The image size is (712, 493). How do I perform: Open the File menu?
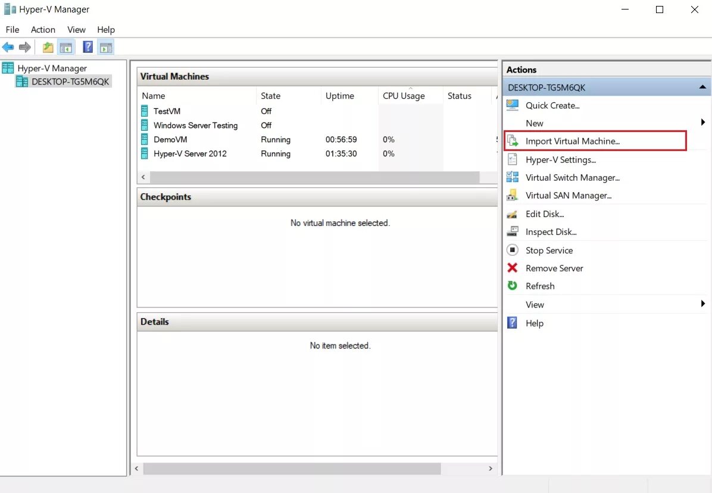[x=13, y=30]
